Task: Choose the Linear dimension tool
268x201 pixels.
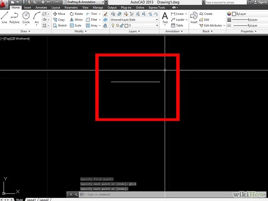Action: tap(178, 14)
